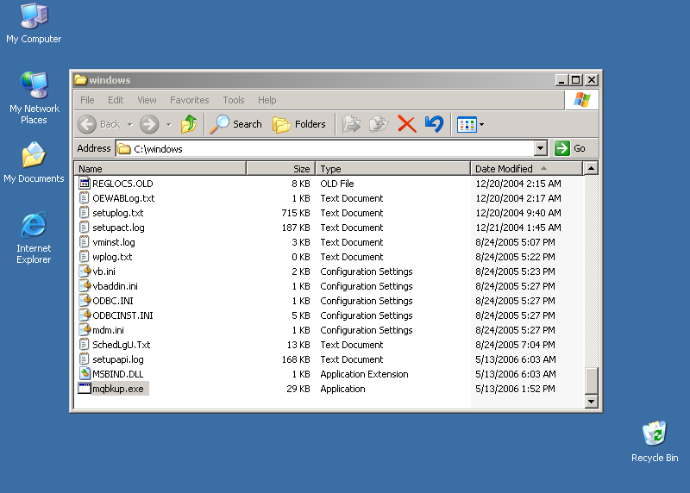This screenshot has width=690, height=493.
Task: Click the vertical scrollbar thumb
Action: (591, 380)
